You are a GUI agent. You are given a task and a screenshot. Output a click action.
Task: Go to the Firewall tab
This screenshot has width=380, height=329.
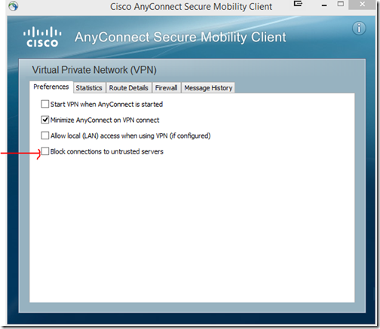point(166,88)
